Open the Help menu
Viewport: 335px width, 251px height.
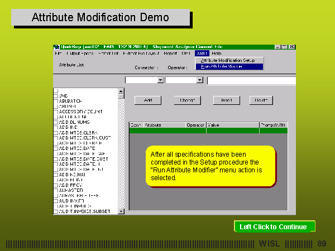pyautogui.click(x=217, y=53)
